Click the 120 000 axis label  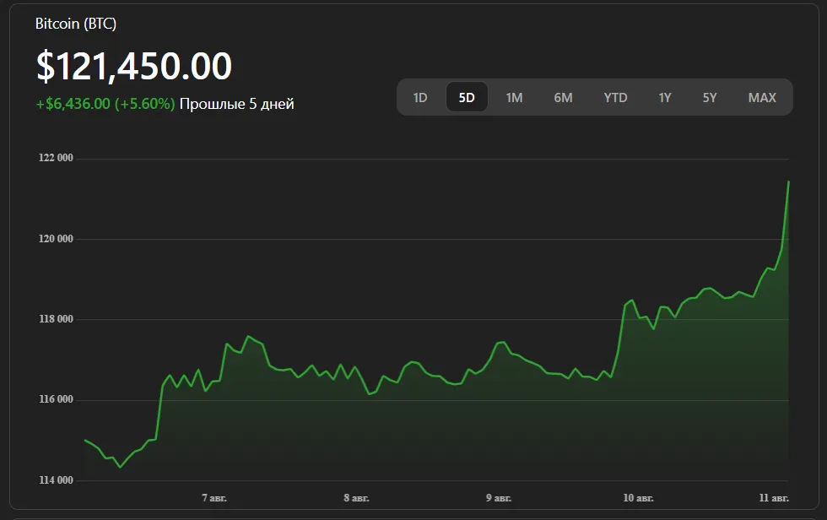(x=56, y=238)
